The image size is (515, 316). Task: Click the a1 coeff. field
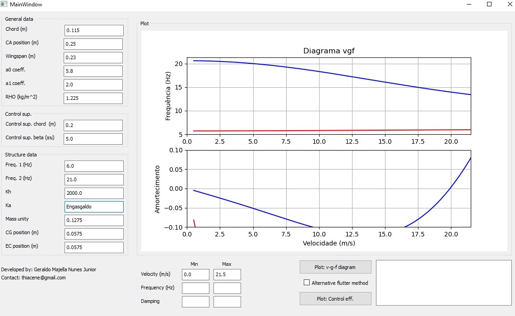pos(93,85)
